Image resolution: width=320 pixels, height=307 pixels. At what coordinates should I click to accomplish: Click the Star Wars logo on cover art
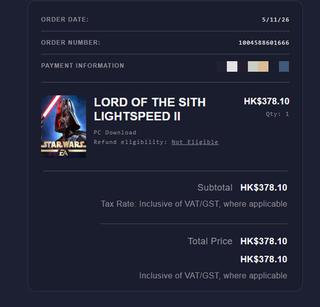[63, 145]
